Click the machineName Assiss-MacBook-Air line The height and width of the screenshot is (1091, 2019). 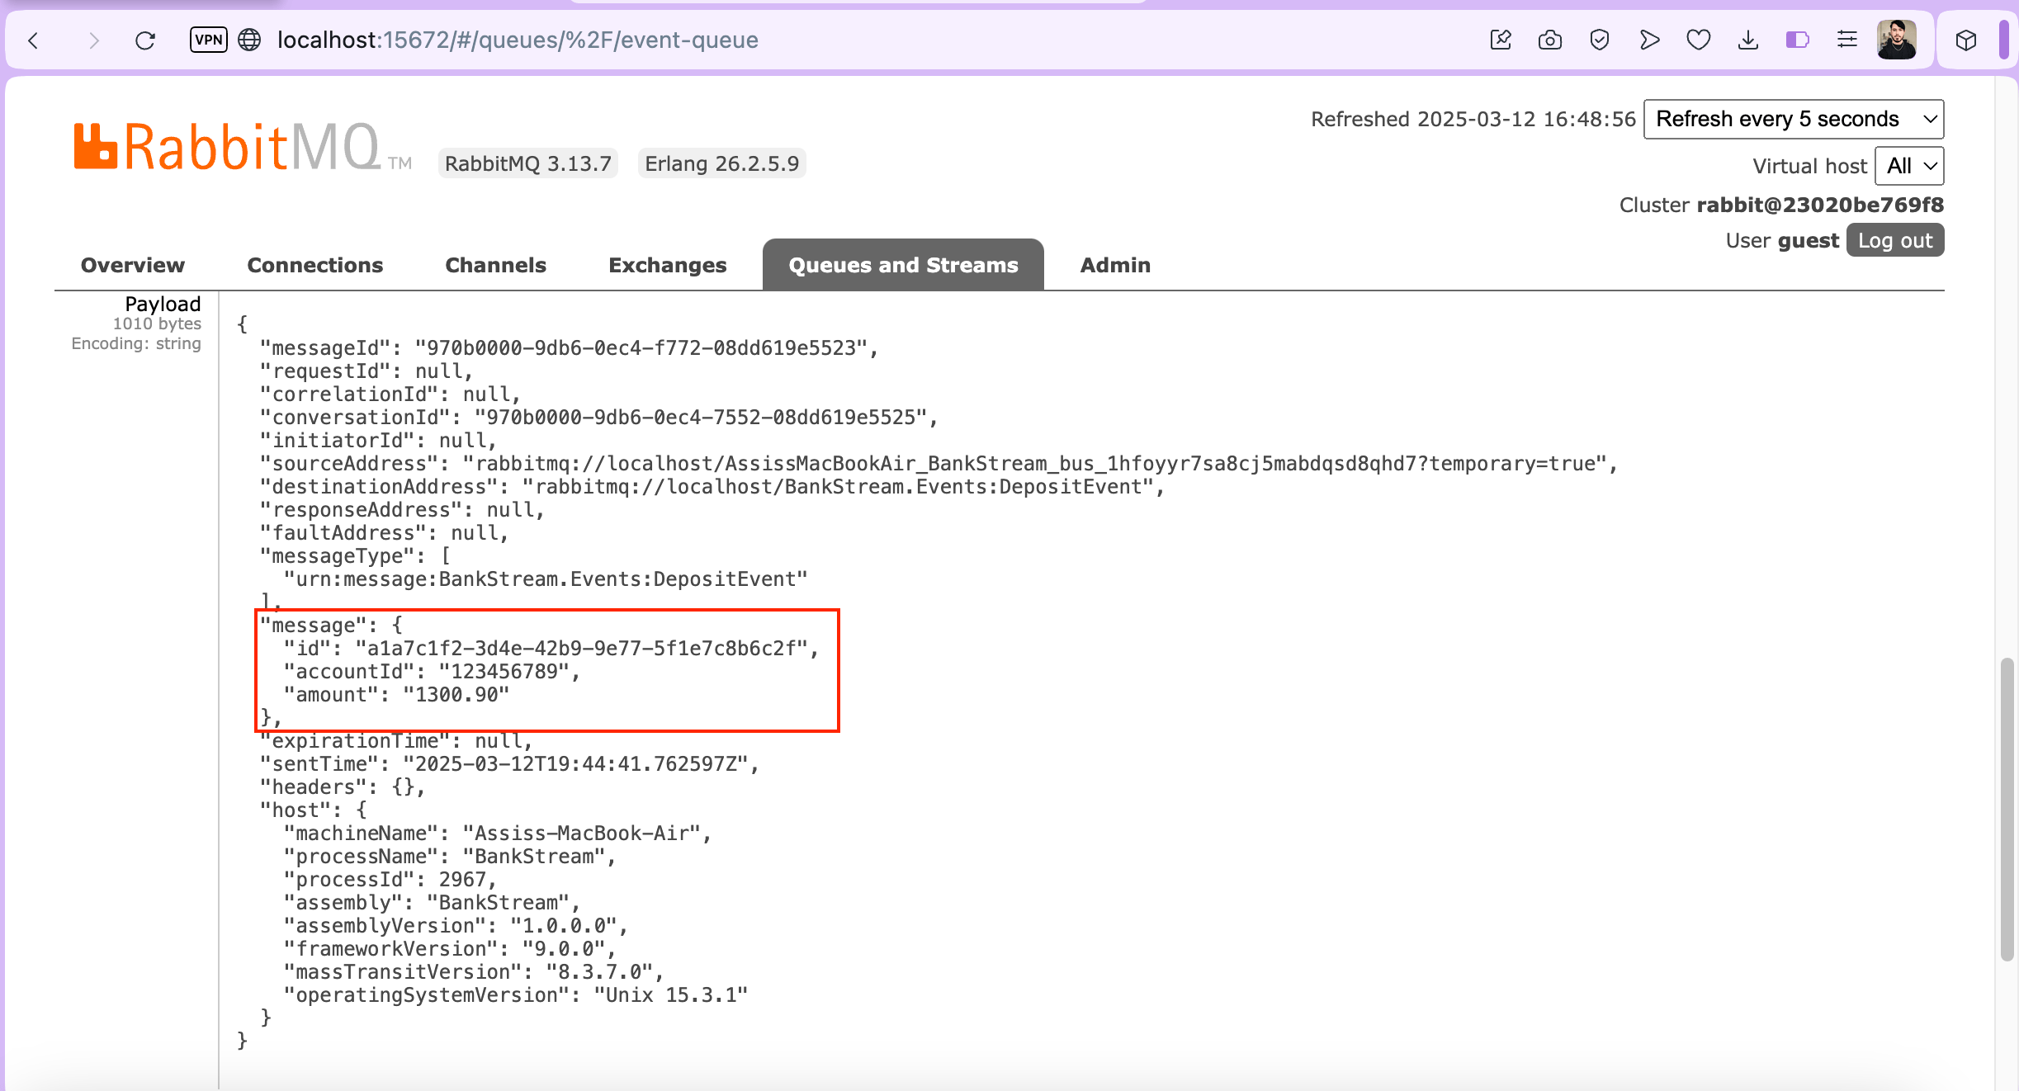pos(498,834)
